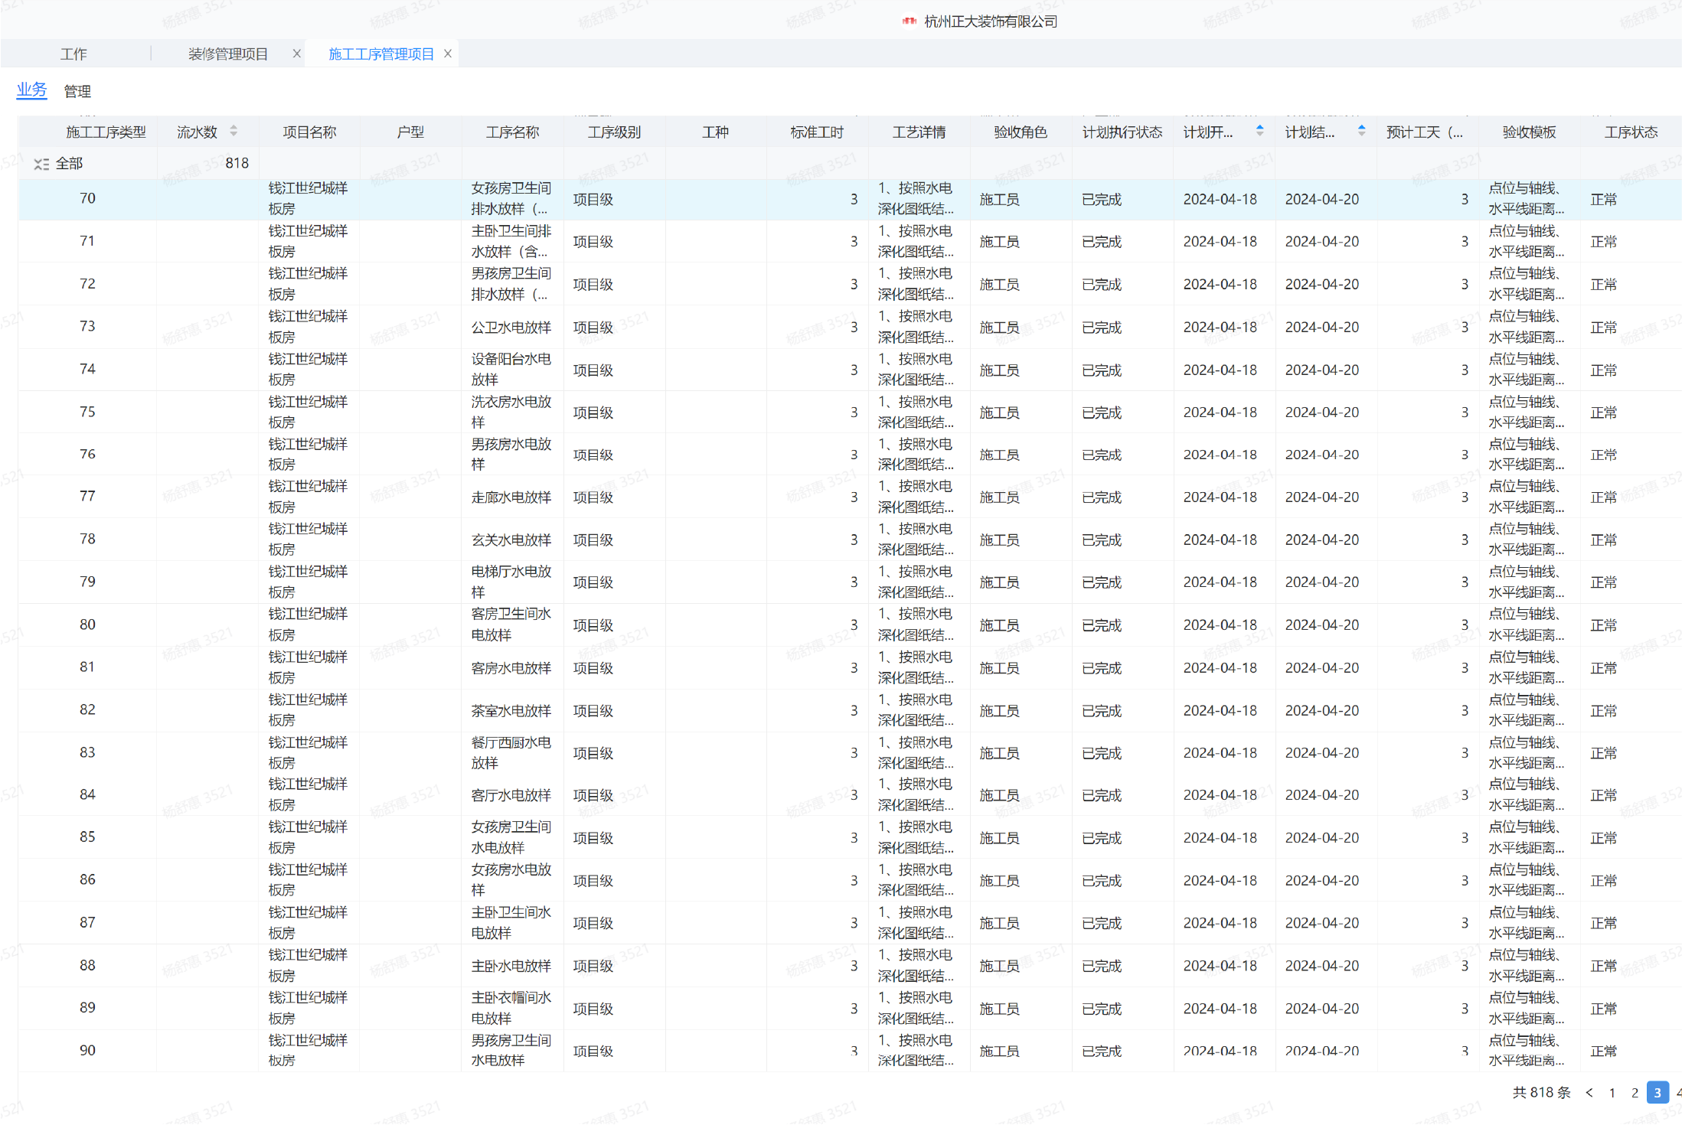Sort by 计划结束 date column arrows
The width and height of the screenshot is (1682, 1125).
coord(1361,131)
